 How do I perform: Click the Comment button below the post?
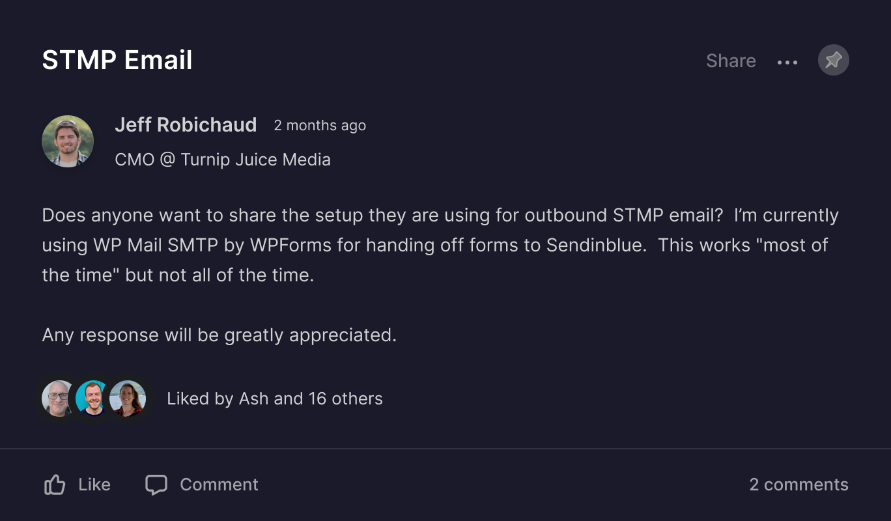click(201, 485)
